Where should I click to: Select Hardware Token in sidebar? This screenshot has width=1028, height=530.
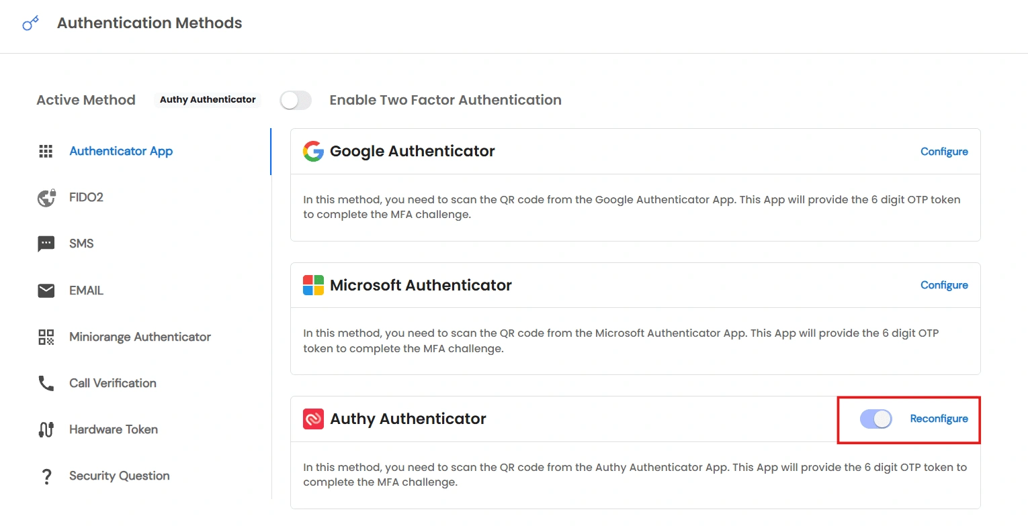click(114, 429)
